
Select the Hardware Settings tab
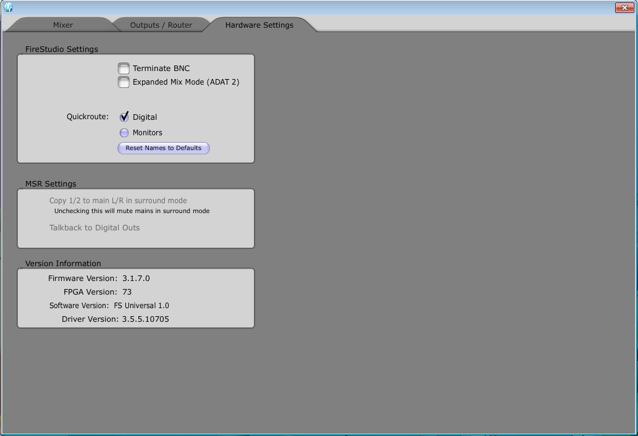click(x=259, y=25)
